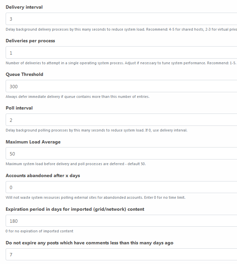Click the "Delivery interval" label

click(x=24, y=7)
